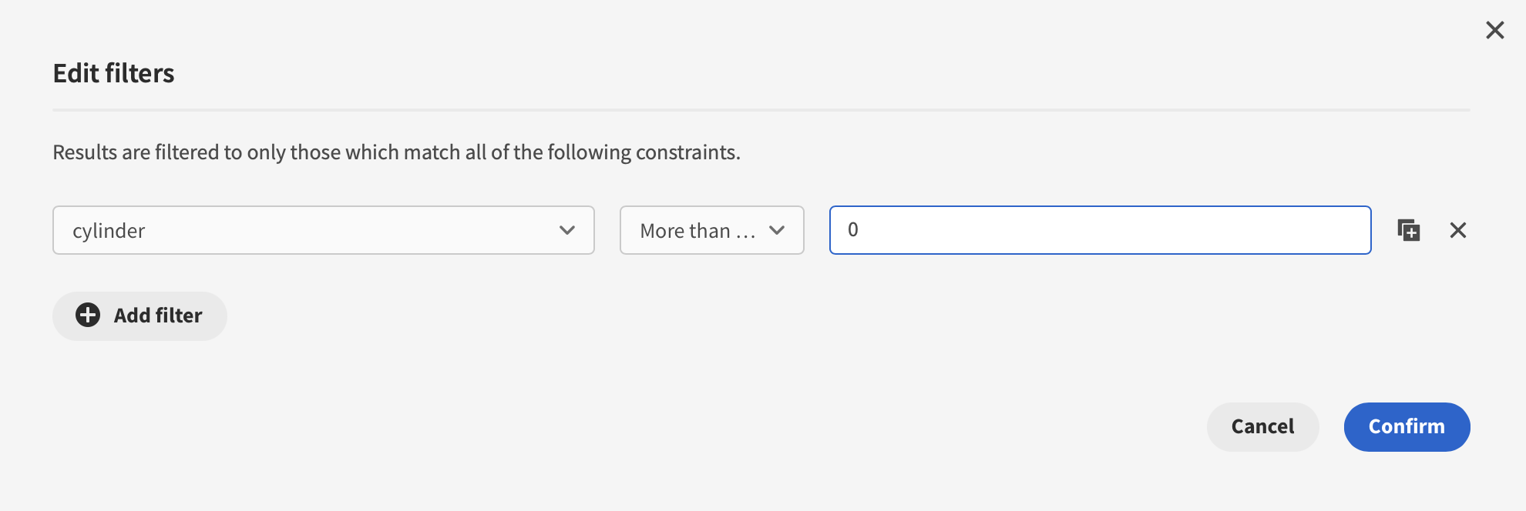Click the chevron arrow beside More than
1526x511 pixels.
pyautogui.click(x=777, y=230)
